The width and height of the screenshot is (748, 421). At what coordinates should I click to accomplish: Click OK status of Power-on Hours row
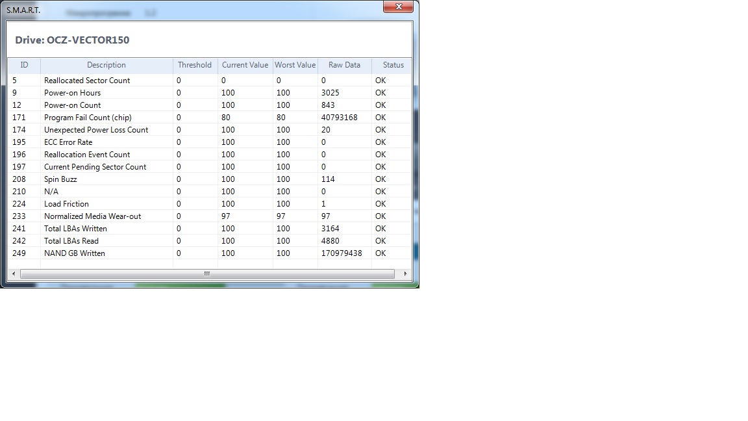[x=380, y=93]
